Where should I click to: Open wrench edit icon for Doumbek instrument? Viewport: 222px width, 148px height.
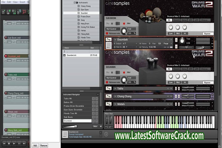[x=109, y=39]
